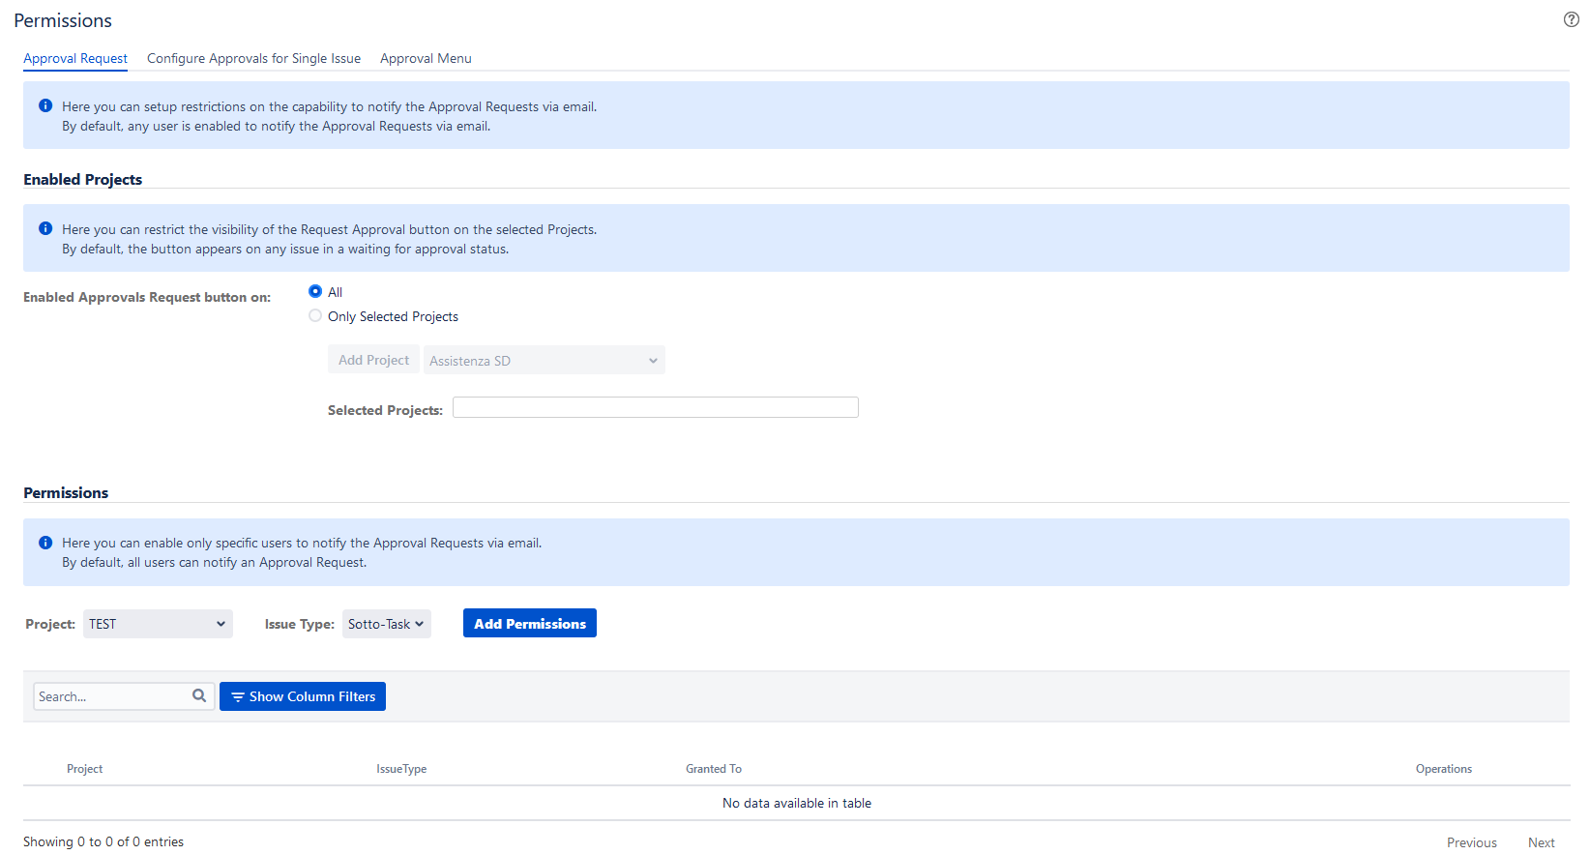Select the All radio button
Image resolution: width=1590 pixels, height=855 pixels.
315,291
